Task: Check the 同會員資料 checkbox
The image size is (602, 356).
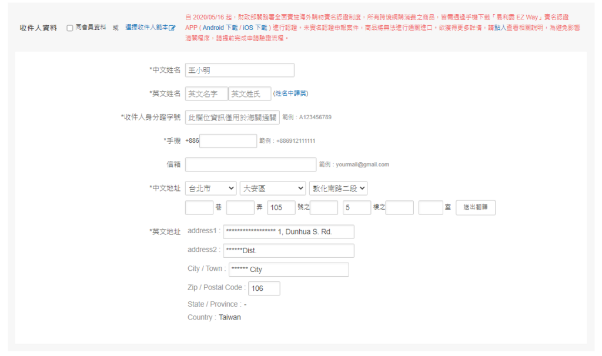Action: (70, 28)
